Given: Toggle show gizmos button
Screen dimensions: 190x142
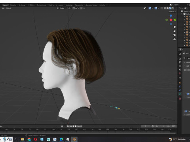Looking at the screenshot, I should 150,8.
